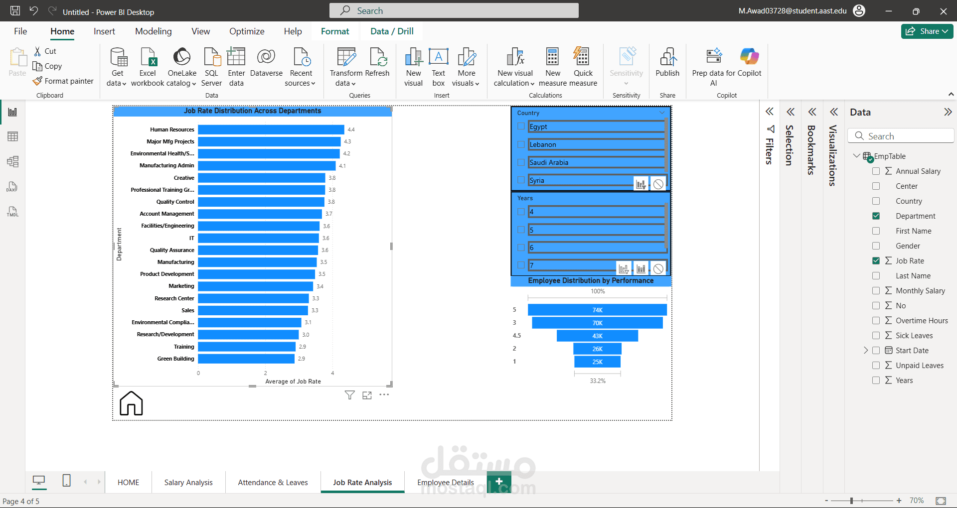Expand the Start Date field hierarchy
This screenshot has height=508, width=957.
point(866,351)
